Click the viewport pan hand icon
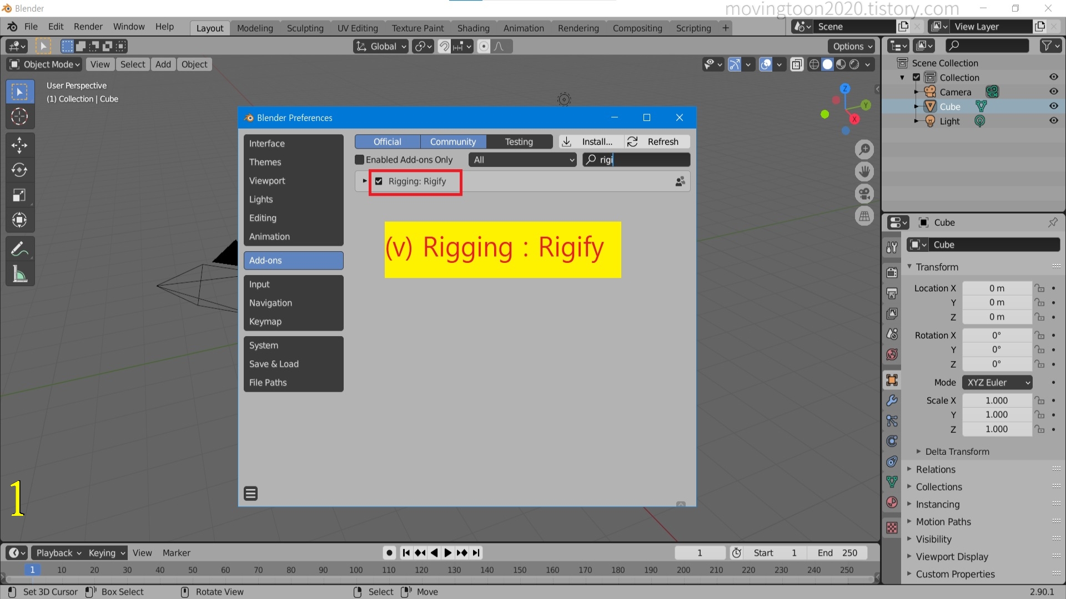 pyautogui.click(x=864, y=171)
